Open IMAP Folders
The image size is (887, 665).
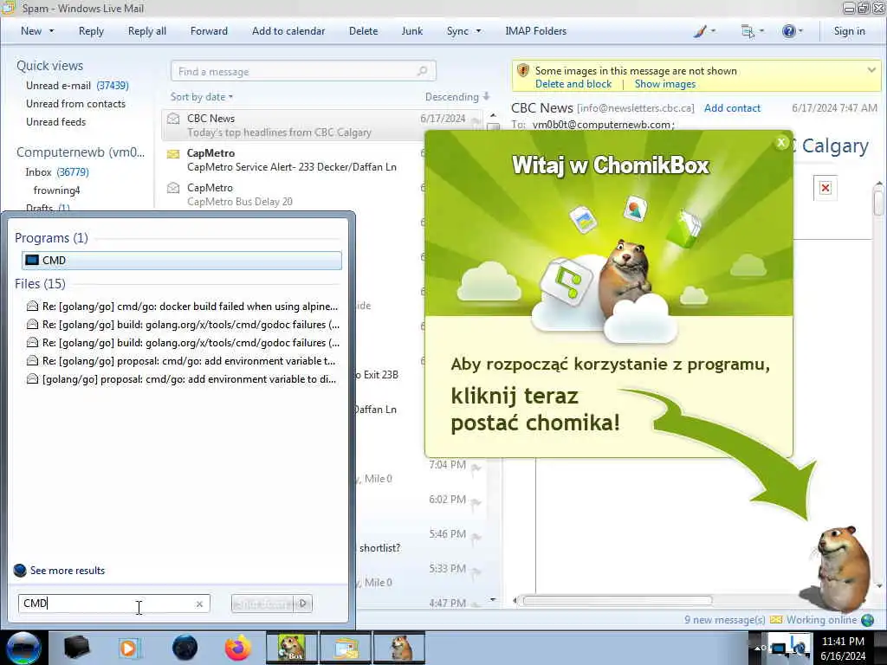click(535, 31)
